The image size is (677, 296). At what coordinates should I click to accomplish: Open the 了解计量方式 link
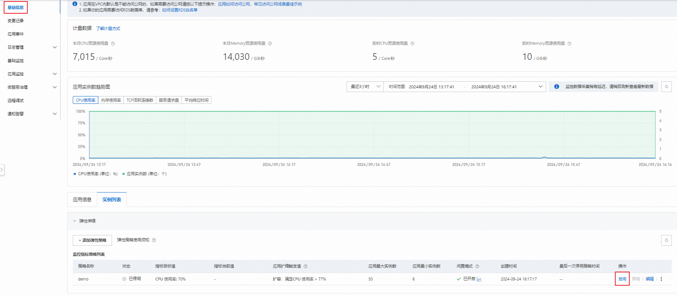[x=108, y=28]
